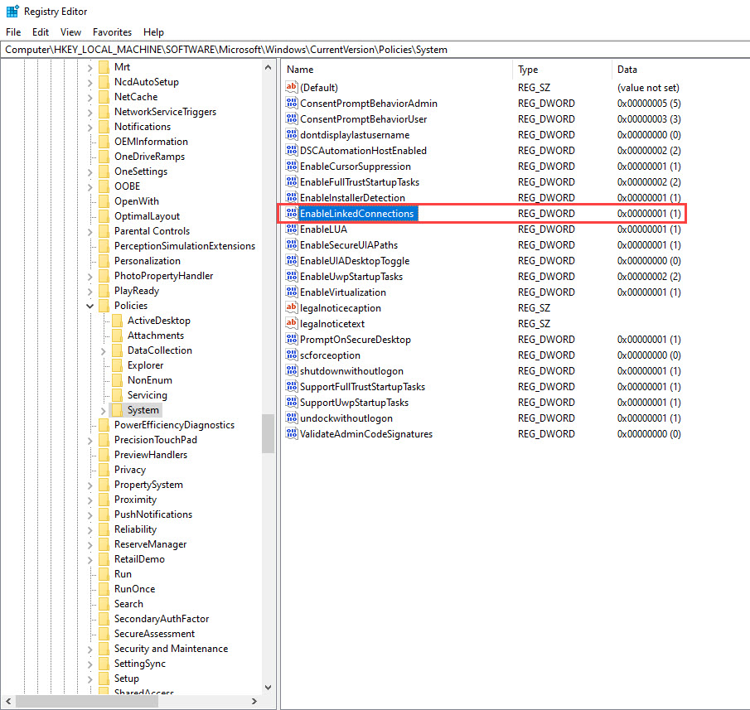
Task: Click the EnableUIADesktopToggle DWORD icon
Action: (x=291, y=261)
